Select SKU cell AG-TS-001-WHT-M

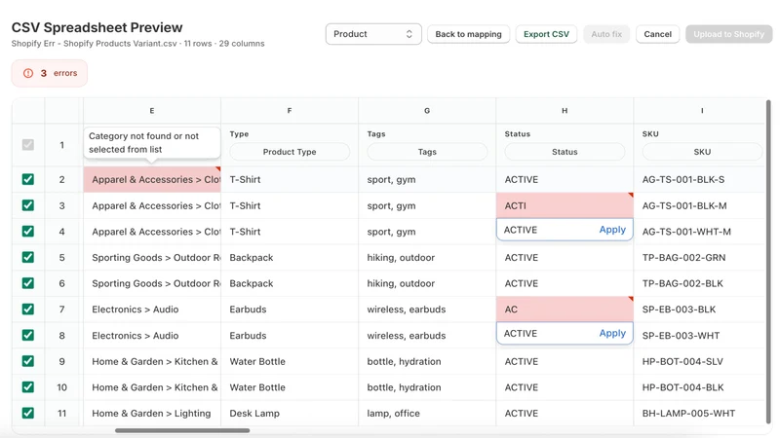pos(699,232)
